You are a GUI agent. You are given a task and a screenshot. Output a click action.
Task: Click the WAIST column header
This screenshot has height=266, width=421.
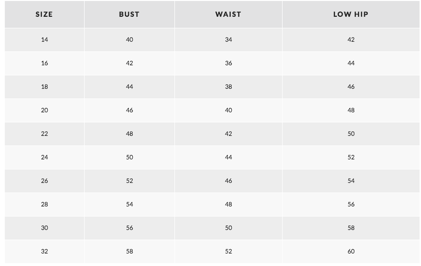(228, 14)
